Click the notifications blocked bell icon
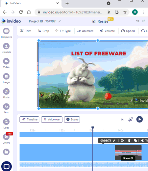 (x=109, y=12)
